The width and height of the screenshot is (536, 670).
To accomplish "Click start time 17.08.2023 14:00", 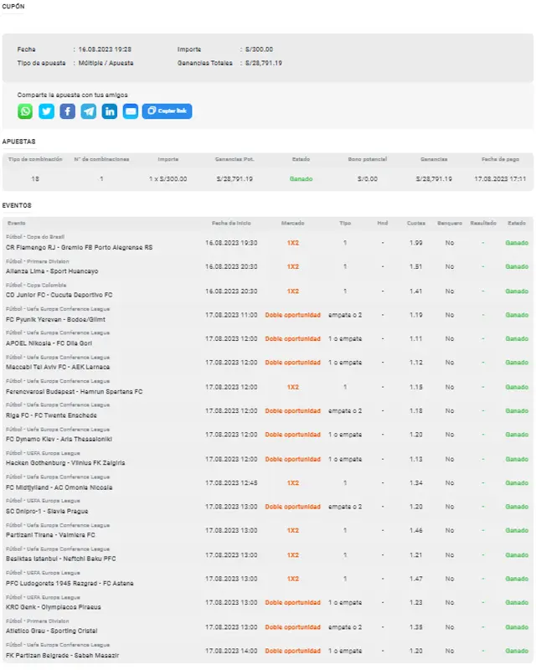I will click(x=231, y=651).
